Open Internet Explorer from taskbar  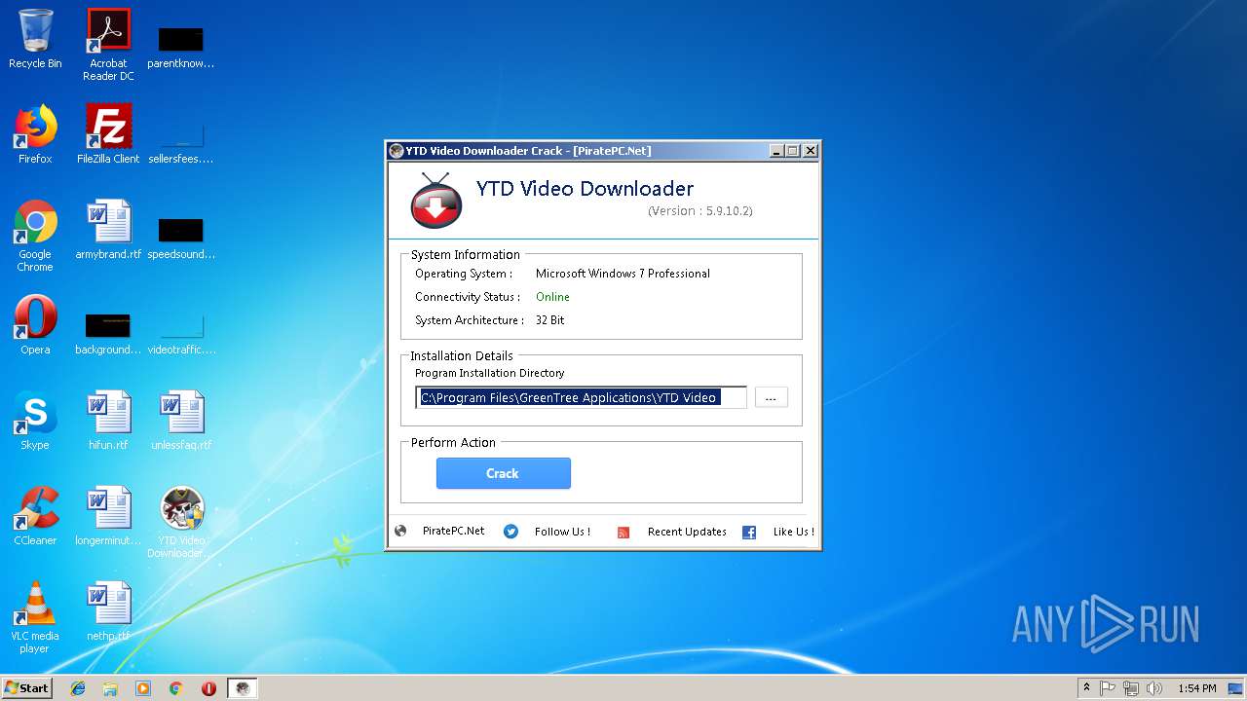78,688
